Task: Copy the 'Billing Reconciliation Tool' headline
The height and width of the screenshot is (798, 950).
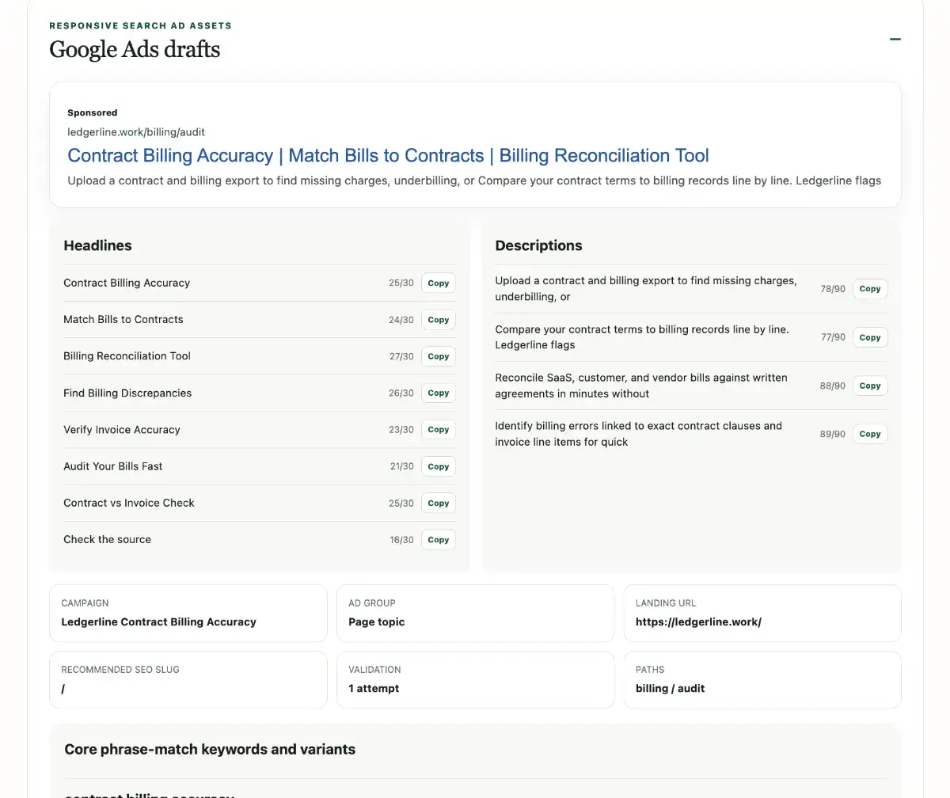Action: click(438, 356)
